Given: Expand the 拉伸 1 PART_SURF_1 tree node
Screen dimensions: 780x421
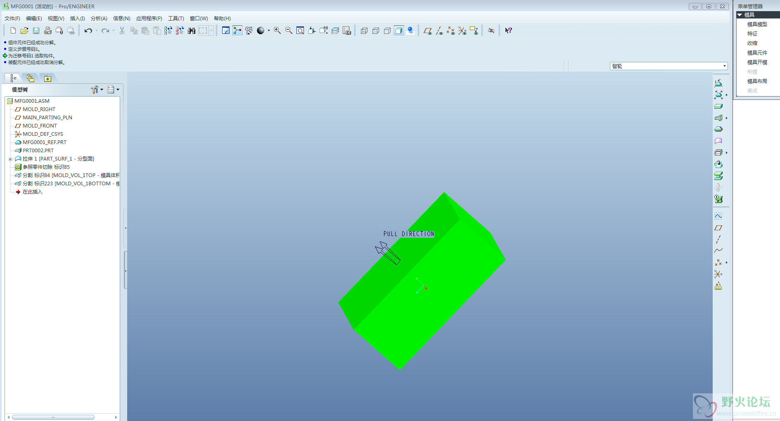Looking at the screenshot, I should click(10, 159).
